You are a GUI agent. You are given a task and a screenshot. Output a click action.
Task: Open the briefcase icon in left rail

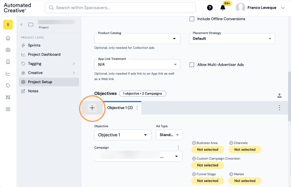pyautogui.click(x=8, y=50)
